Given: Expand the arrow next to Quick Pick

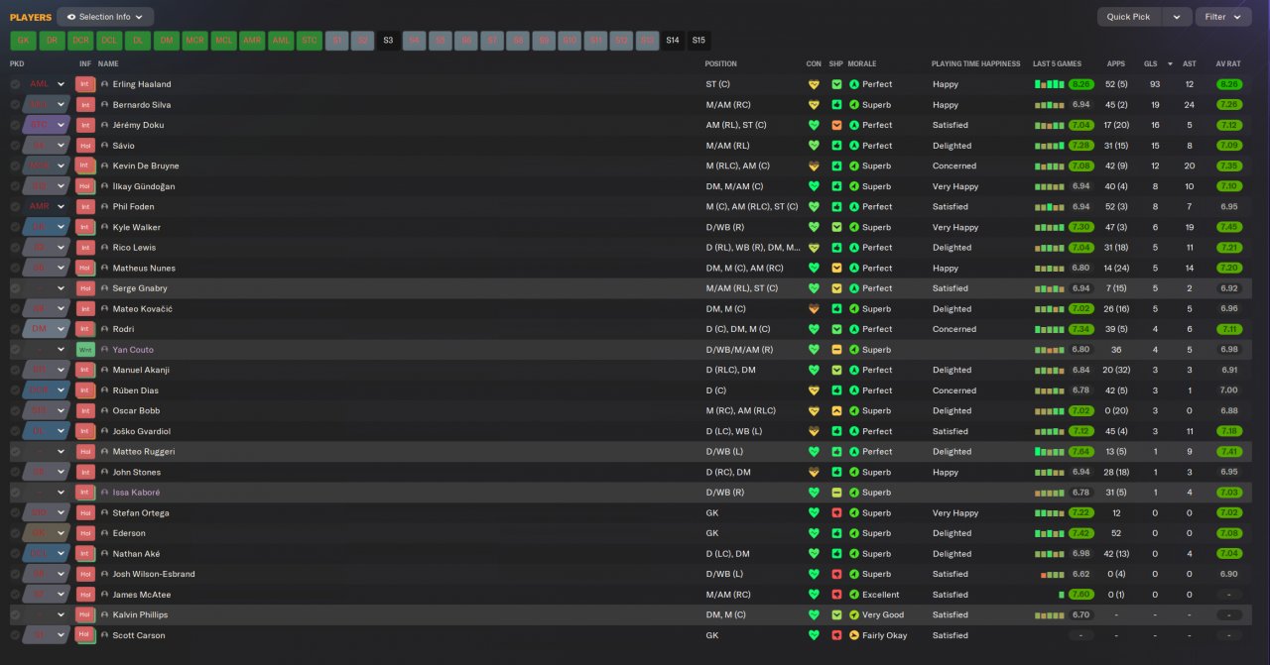Looking at the screenshot, I should (1177, 17).
